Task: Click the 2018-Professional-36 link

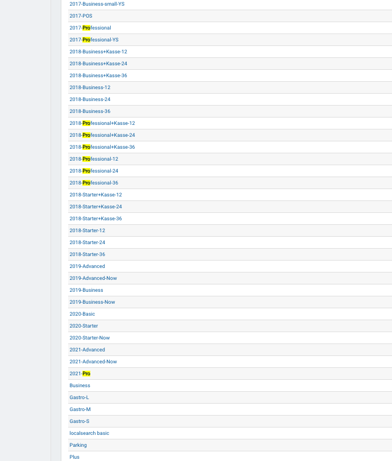Action: (x=94, y=183)
